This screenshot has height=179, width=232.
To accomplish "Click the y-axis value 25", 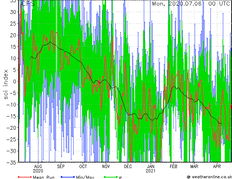I will [13, 23].
